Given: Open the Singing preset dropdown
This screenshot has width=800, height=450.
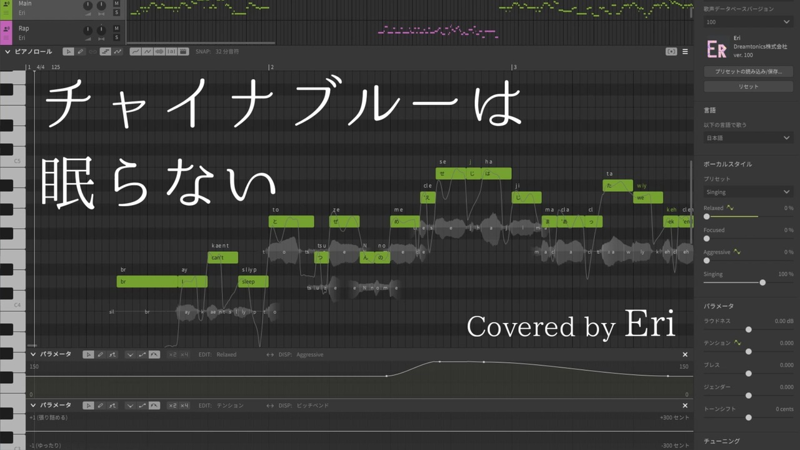Looking at the screenshot, I should 748,192.
